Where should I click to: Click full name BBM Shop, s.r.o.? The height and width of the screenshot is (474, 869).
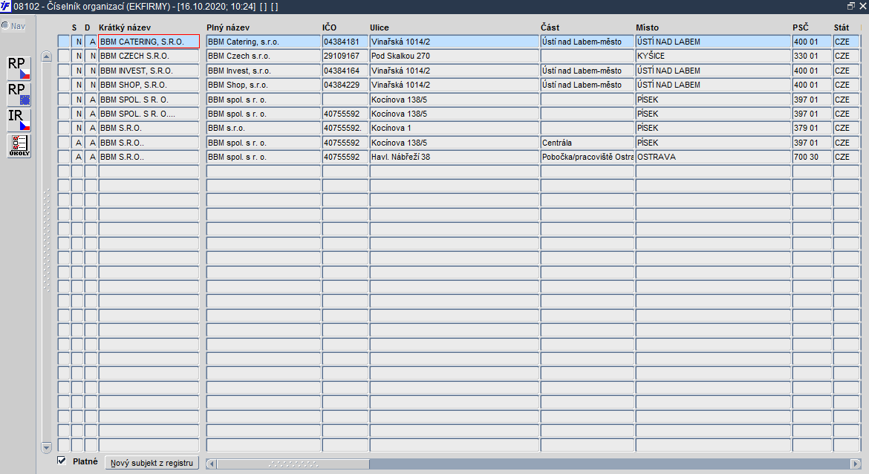(x=263, y=85)
